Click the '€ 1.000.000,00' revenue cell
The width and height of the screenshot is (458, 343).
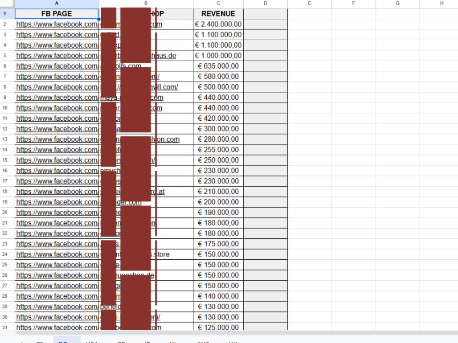point(218,56)
